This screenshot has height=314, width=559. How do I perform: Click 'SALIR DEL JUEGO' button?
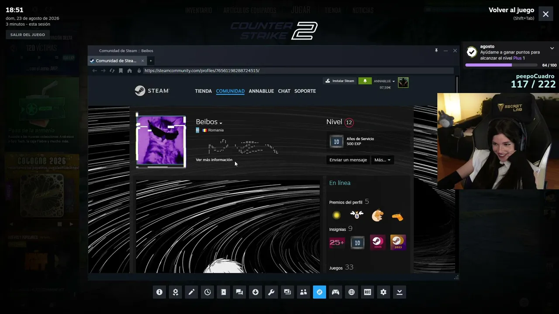point(28,35)
